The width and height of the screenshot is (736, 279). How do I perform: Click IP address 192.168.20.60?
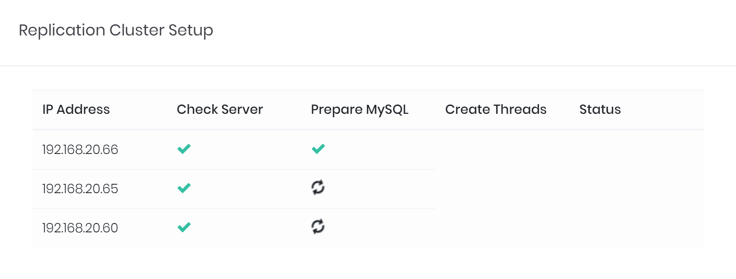tap(80, 228)
